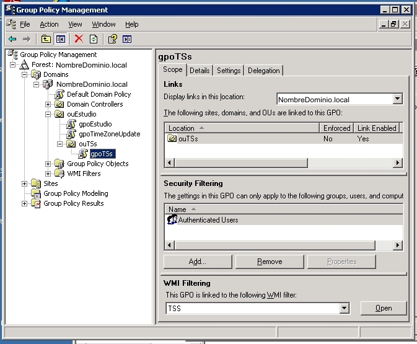Viewport: 417px width, 344px height.
Task: Click the Back arrow toolbar icon
Action: point(12,39)
